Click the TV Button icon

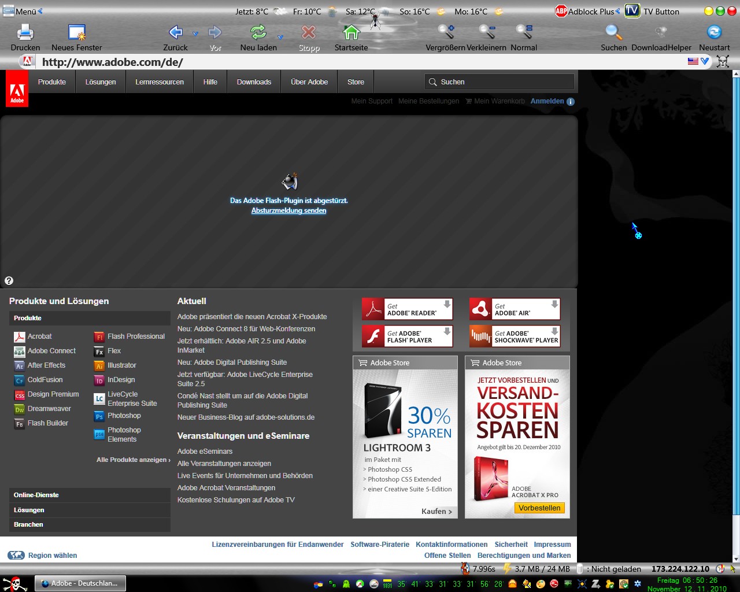(632, 11)
